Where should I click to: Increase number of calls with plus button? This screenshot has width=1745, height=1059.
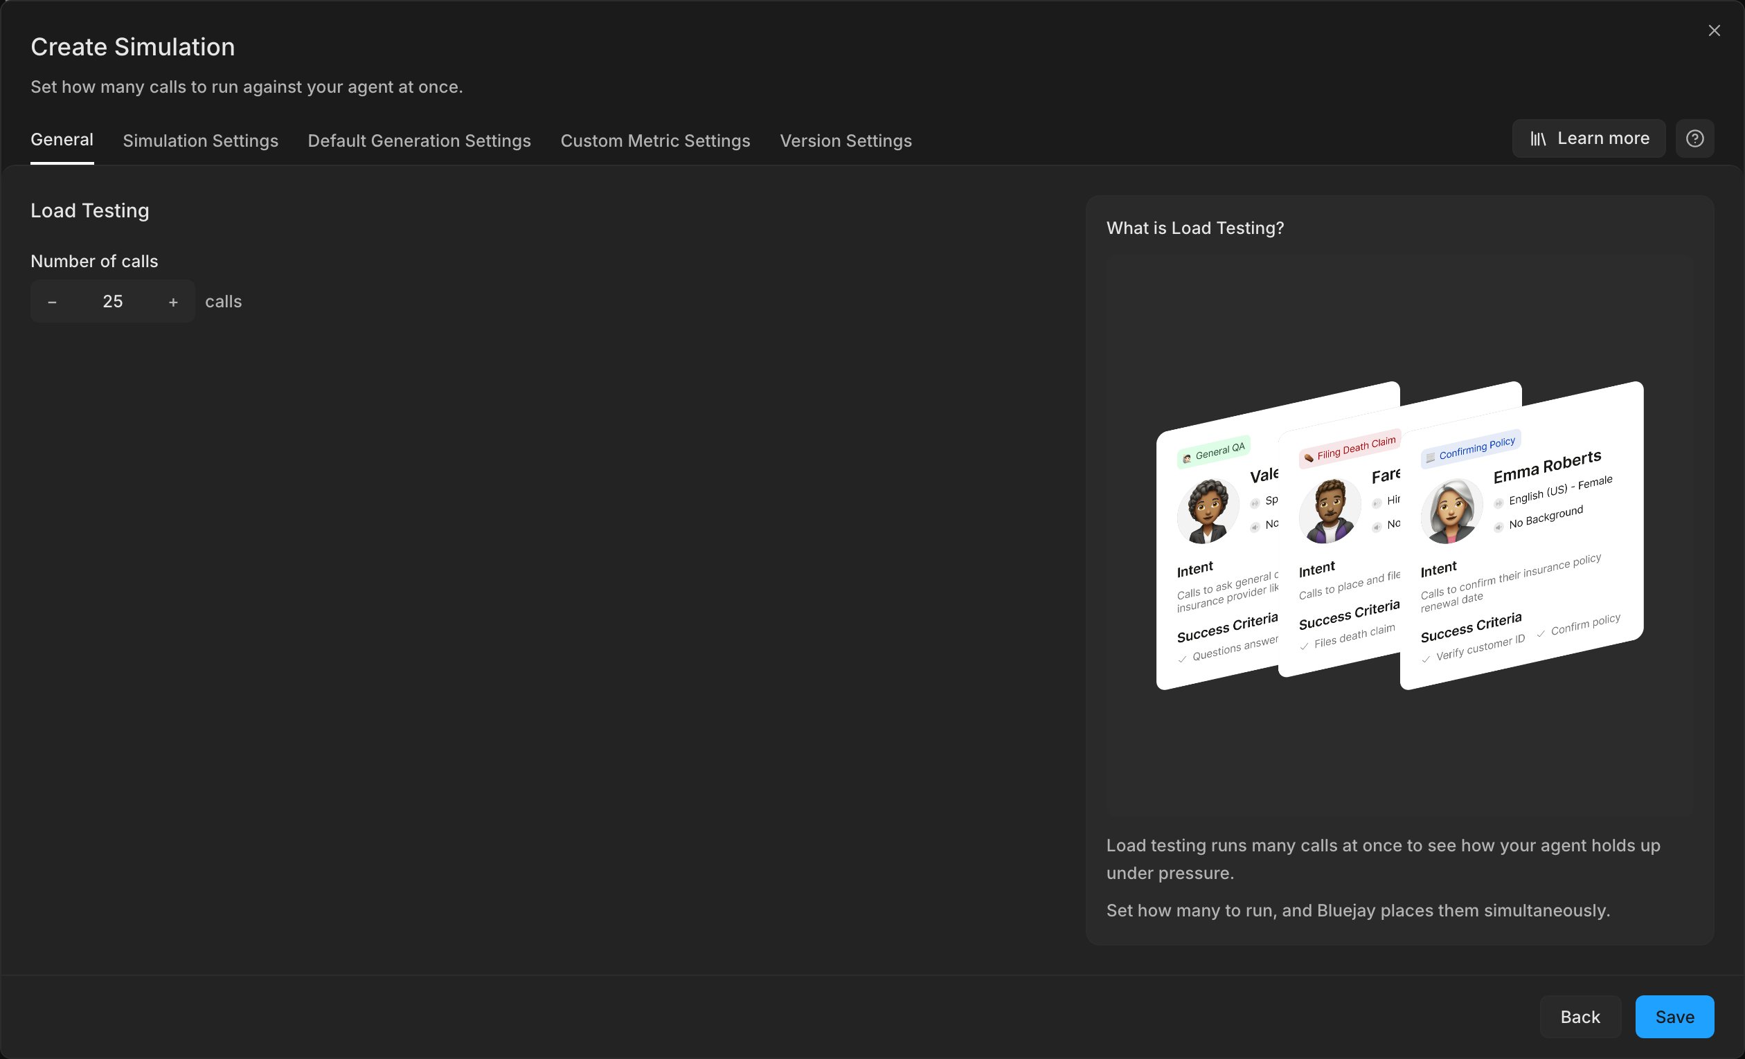pyautogui.click(x=173, y=302)
